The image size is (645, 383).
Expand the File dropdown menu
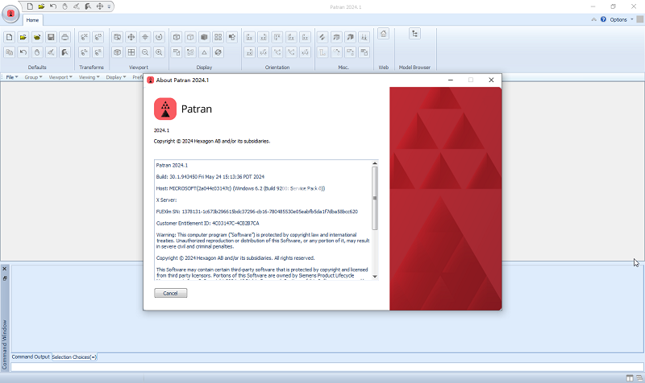tap(13, 77)
